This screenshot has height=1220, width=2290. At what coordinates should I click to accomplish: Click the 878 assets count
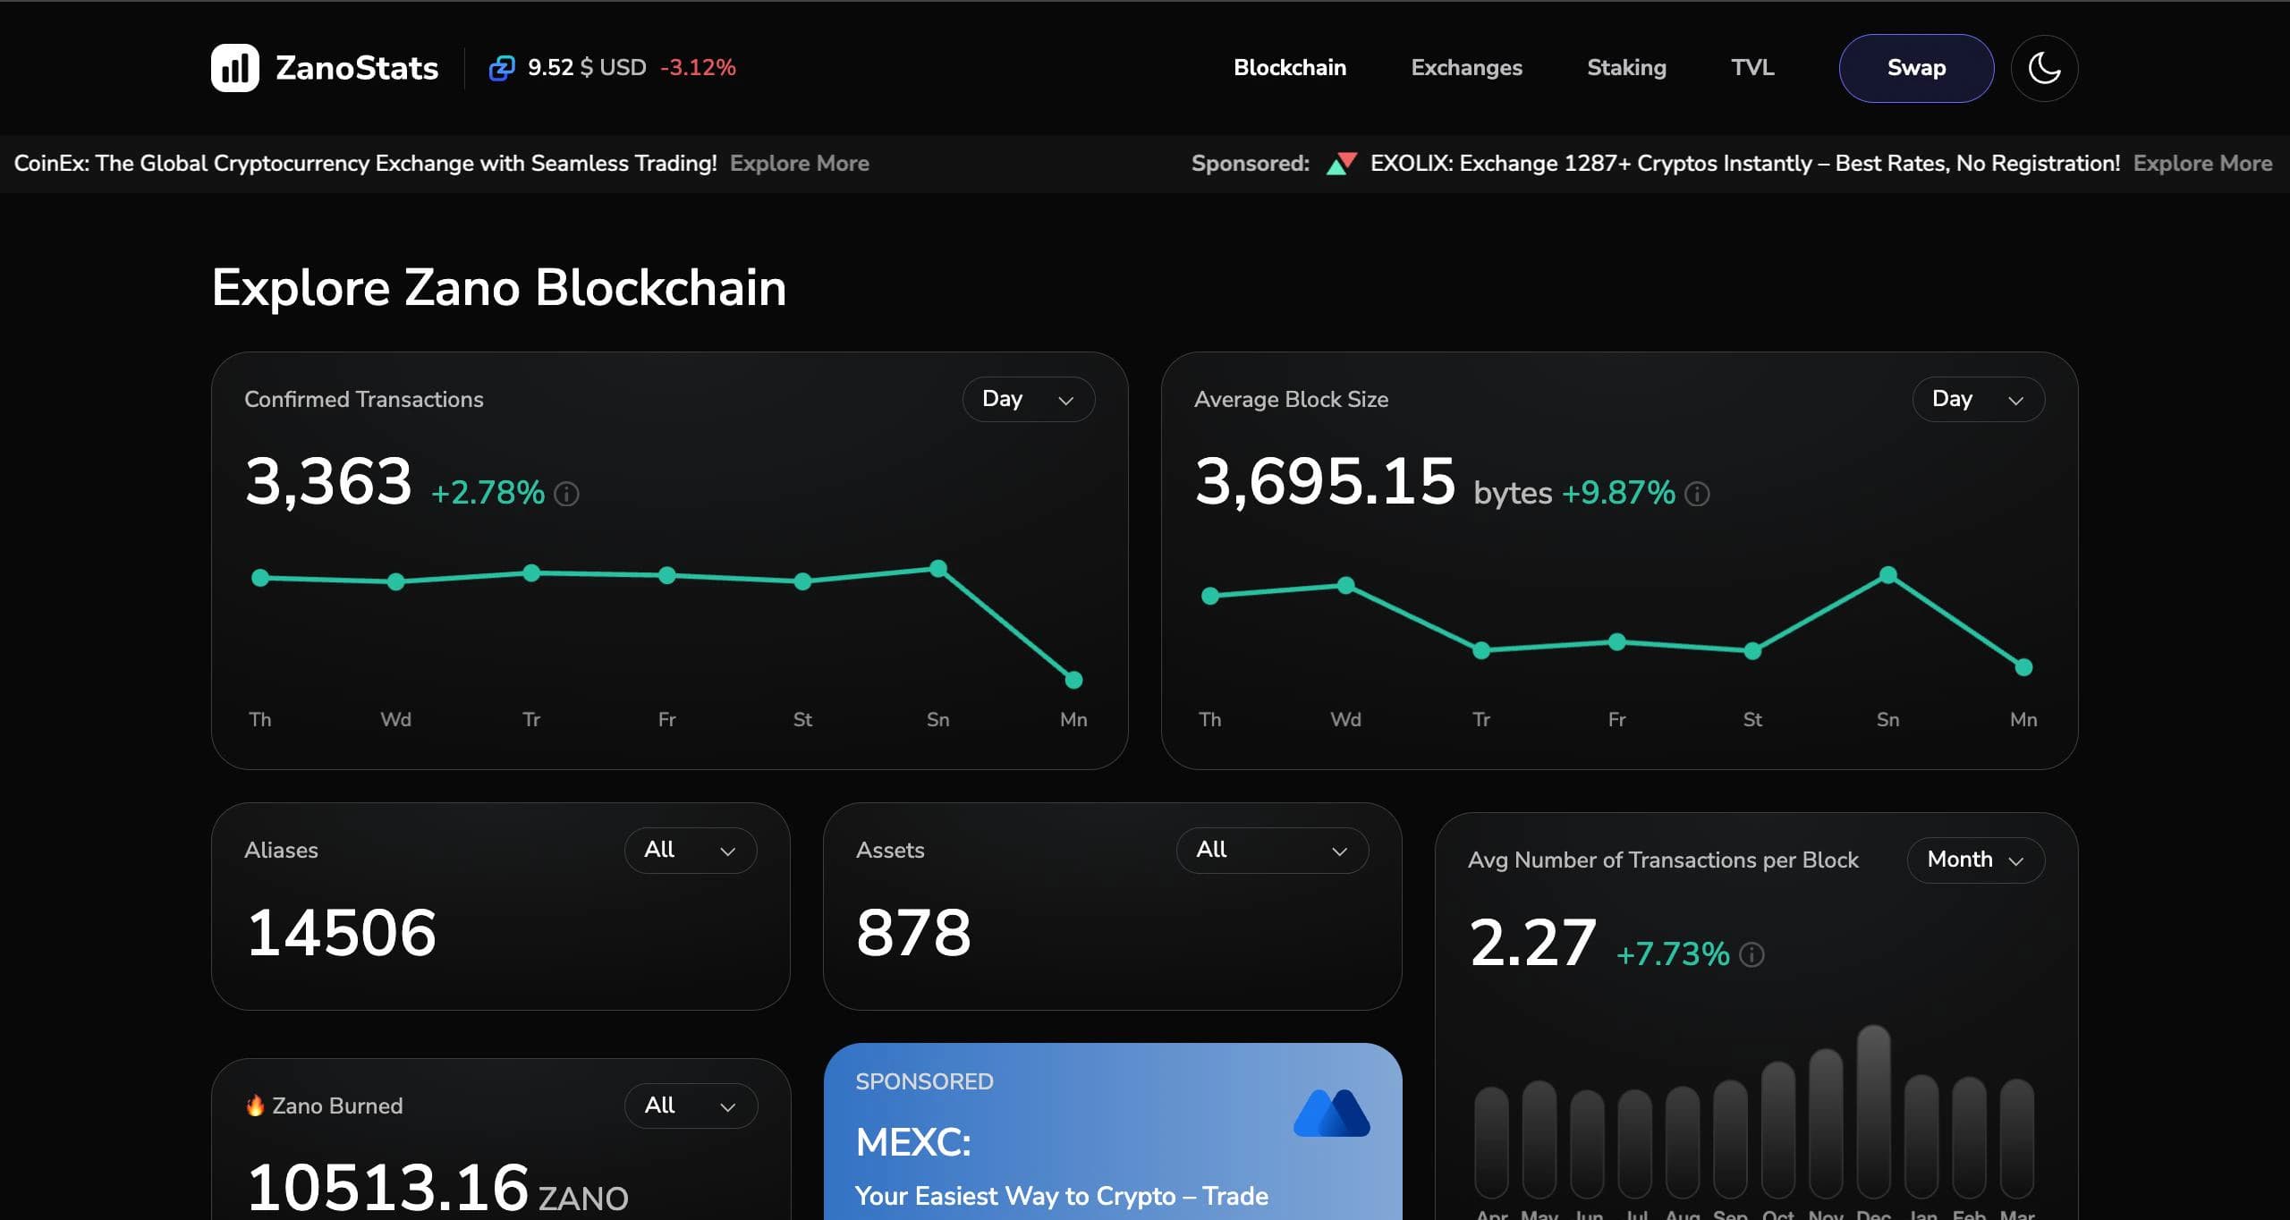[x=913, y=933]
